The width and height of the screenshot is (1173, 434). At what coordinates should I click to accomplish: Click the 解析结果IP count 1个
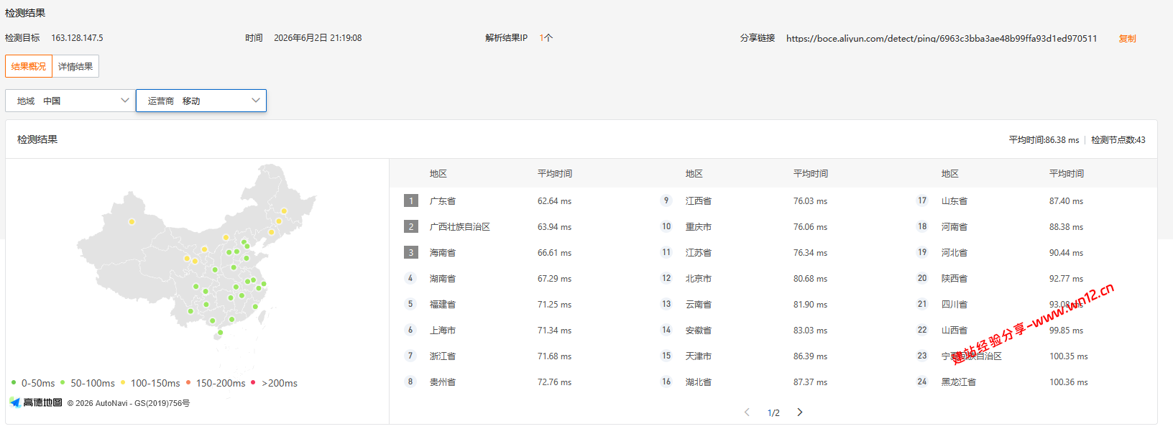[546, 38]
